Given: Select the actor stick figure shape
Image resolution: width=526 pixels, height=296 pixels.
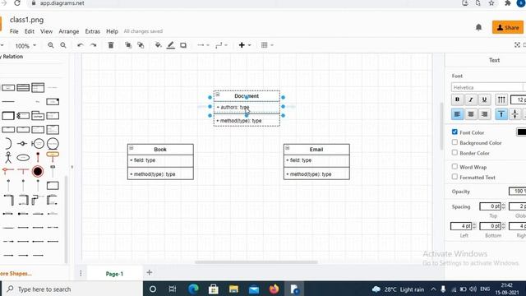Looking at the screenshot, I should pos(8,157).
